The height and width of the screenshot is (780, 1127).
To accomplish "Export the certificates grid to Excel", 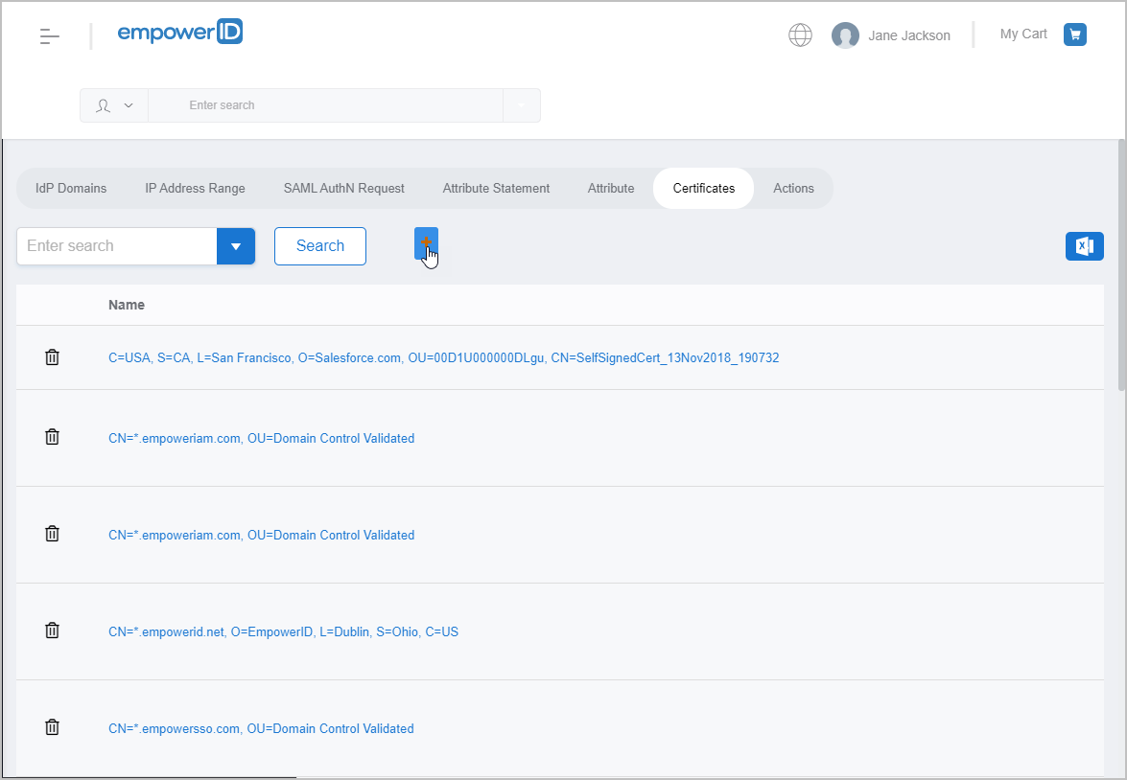I will [x=1084, y=246].
